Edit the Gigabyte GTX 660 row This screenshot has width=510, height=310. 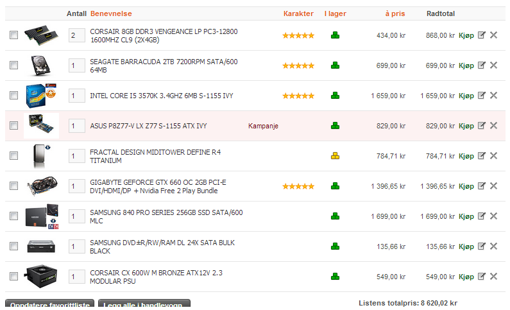tap(482, 186)
